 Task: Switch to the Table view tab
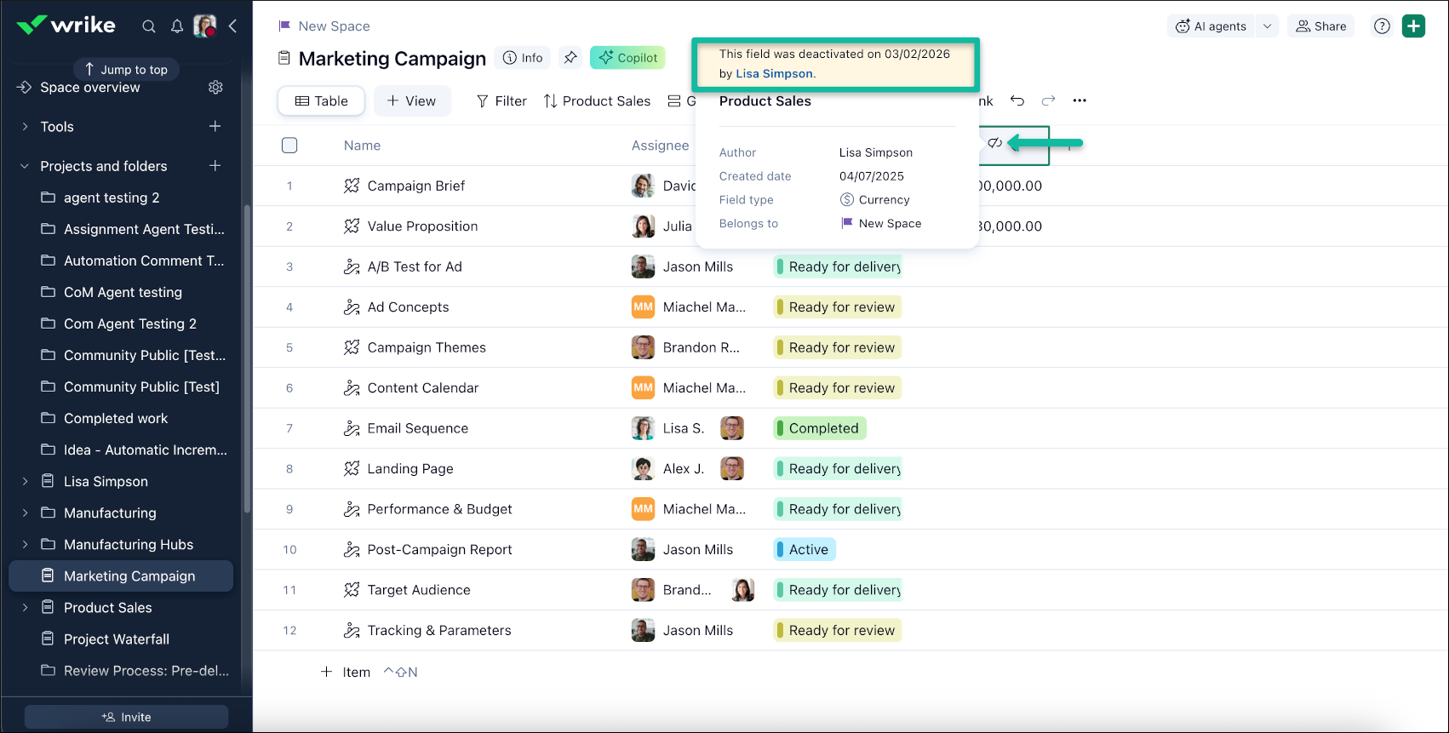322,101
